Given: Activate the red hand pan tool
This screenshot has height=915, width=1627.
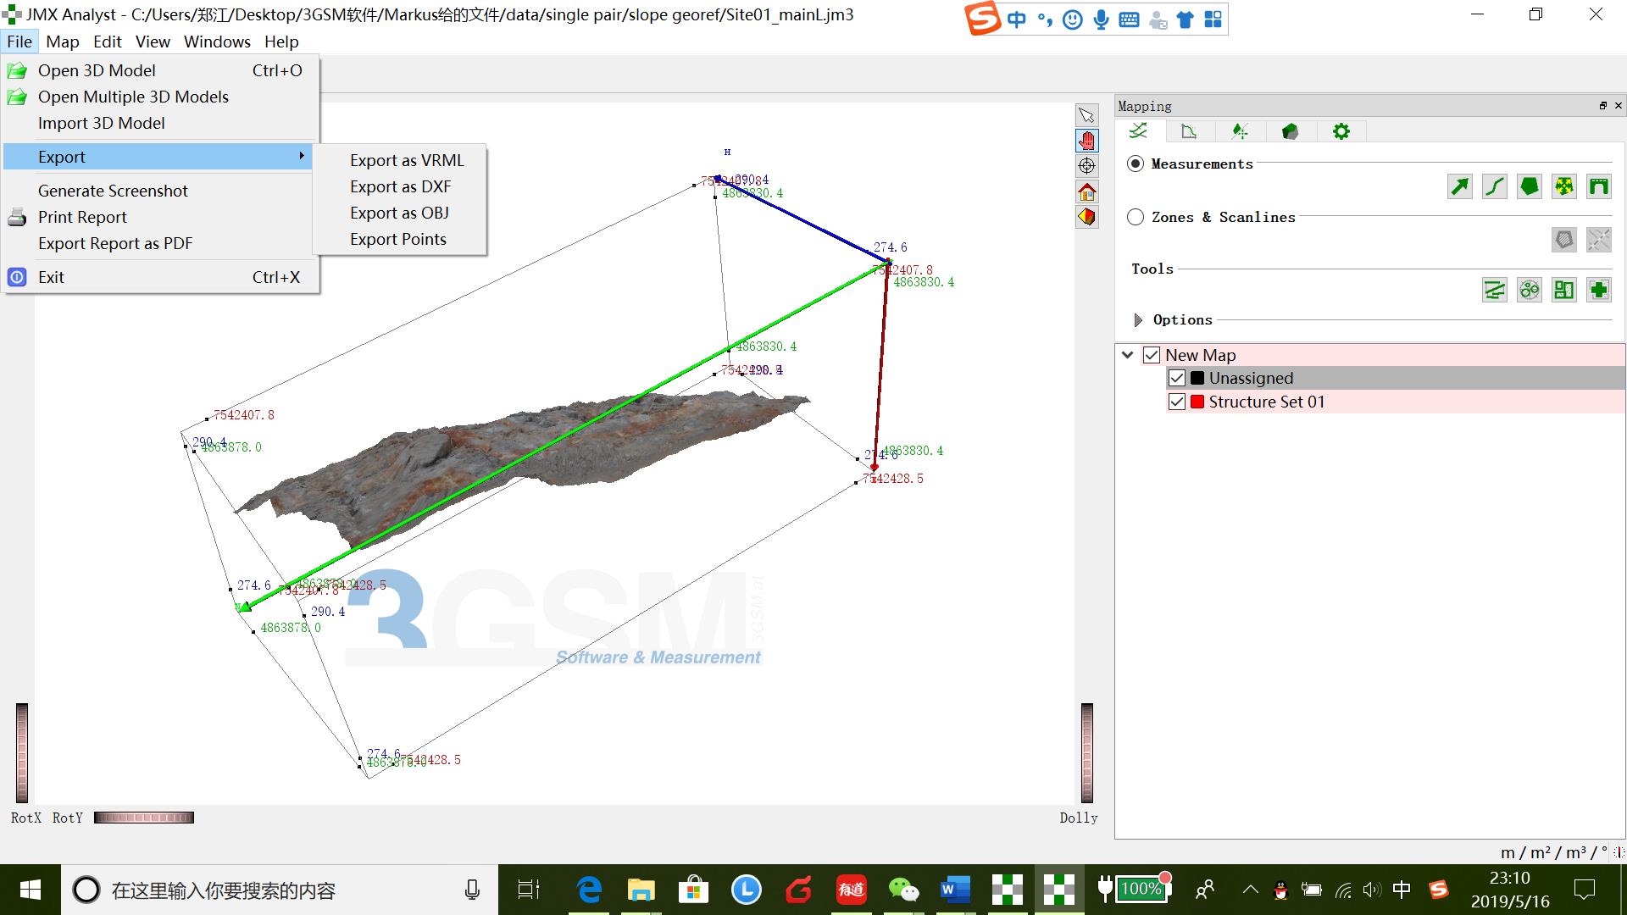Looking at the screenshot, I should tap(1086, 141).
